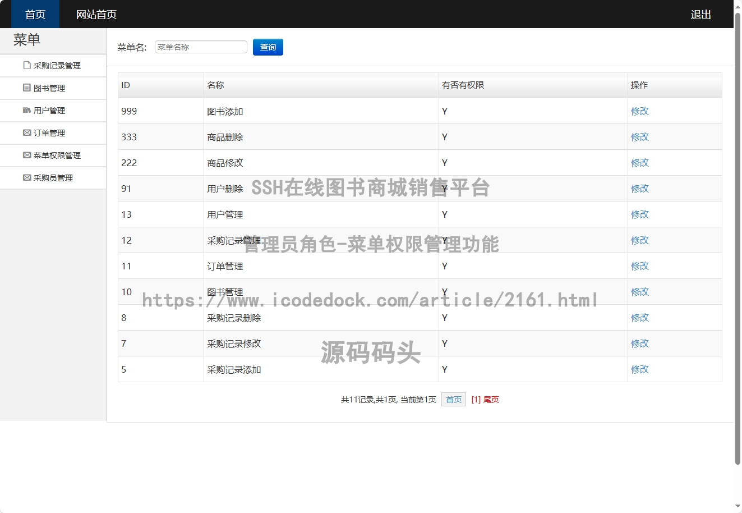
Task: Click the envelope icon beside 订单管理
Action: (x=27, y=132)
